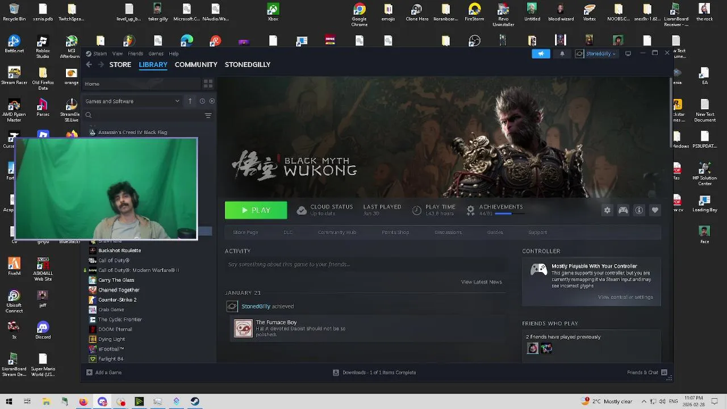Click the green PLAY button
This screenshot has height=409, width=727.
point(256,210)
